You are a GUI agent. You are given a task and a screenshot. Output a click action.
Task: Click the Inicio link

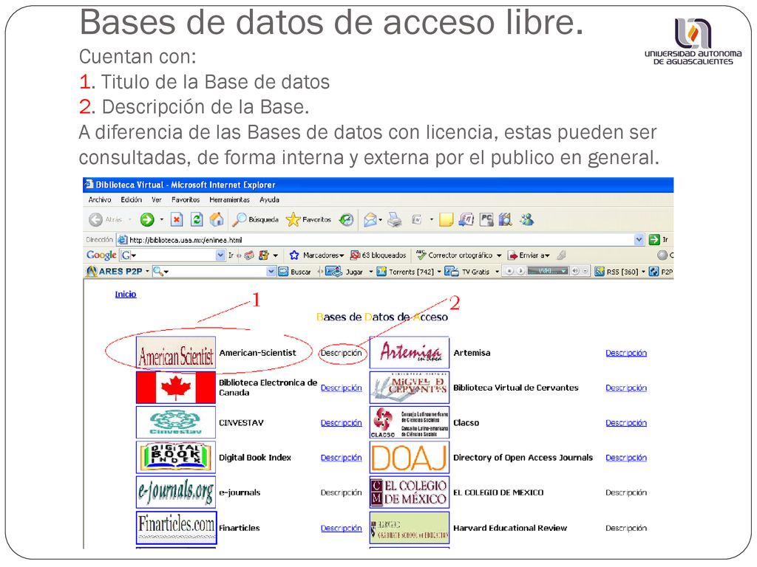point(126,294)
